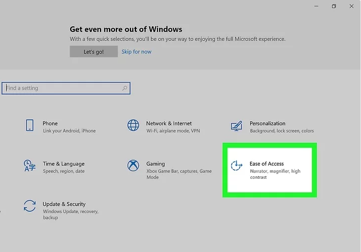Image resolution: width=361 pixels, height=252 pixels.
Task: Minimize the Settings window
Action: 316,6
